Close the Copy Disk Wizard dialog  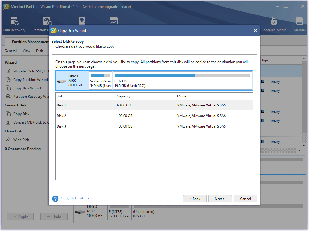click(x=256, y=30)
